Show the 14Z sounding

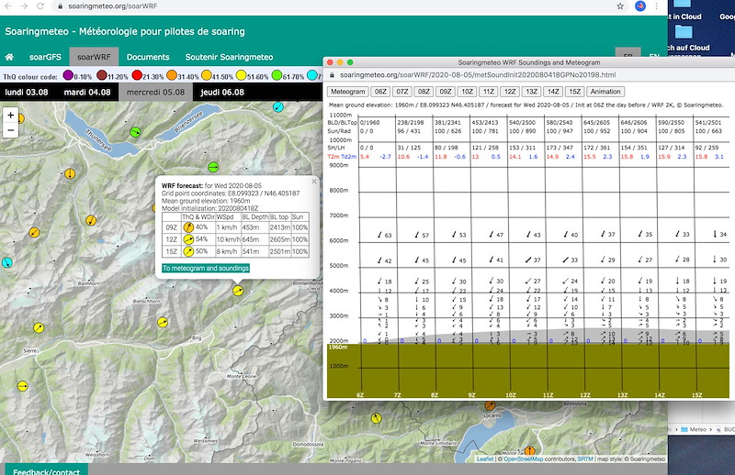coord(553,92)
